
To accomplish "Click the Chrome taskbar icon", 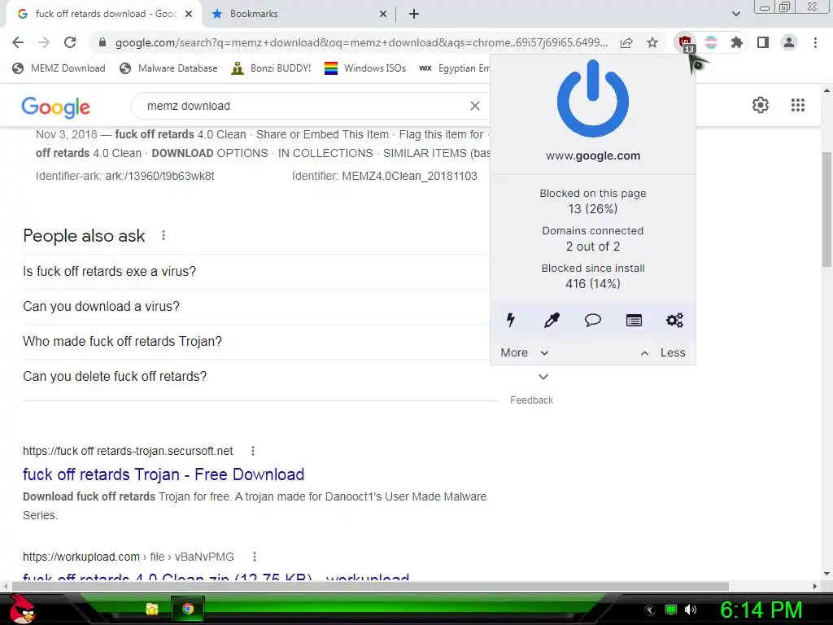I will (188, 609).
